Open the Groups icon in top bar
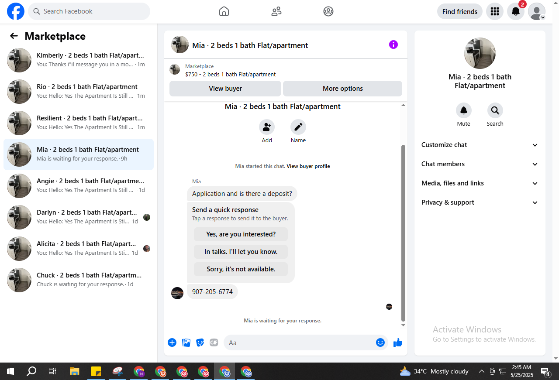This screenshot has width=559, height=380. pos(328,11)
